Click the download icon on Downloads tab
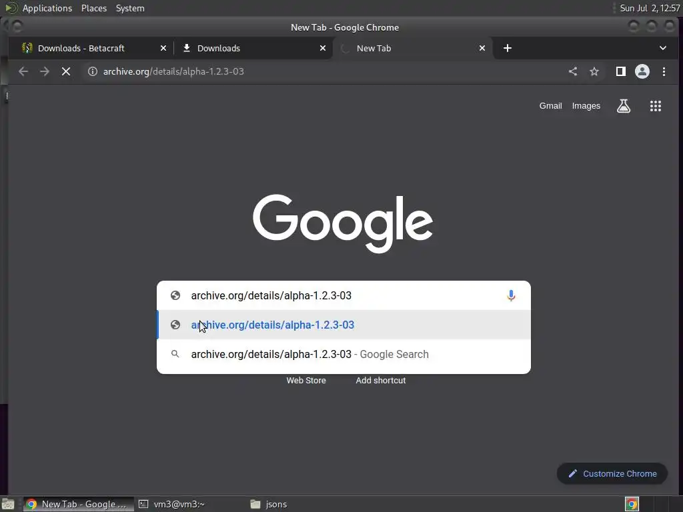This screenshot has width=683, height=512. tap(187, 48)
